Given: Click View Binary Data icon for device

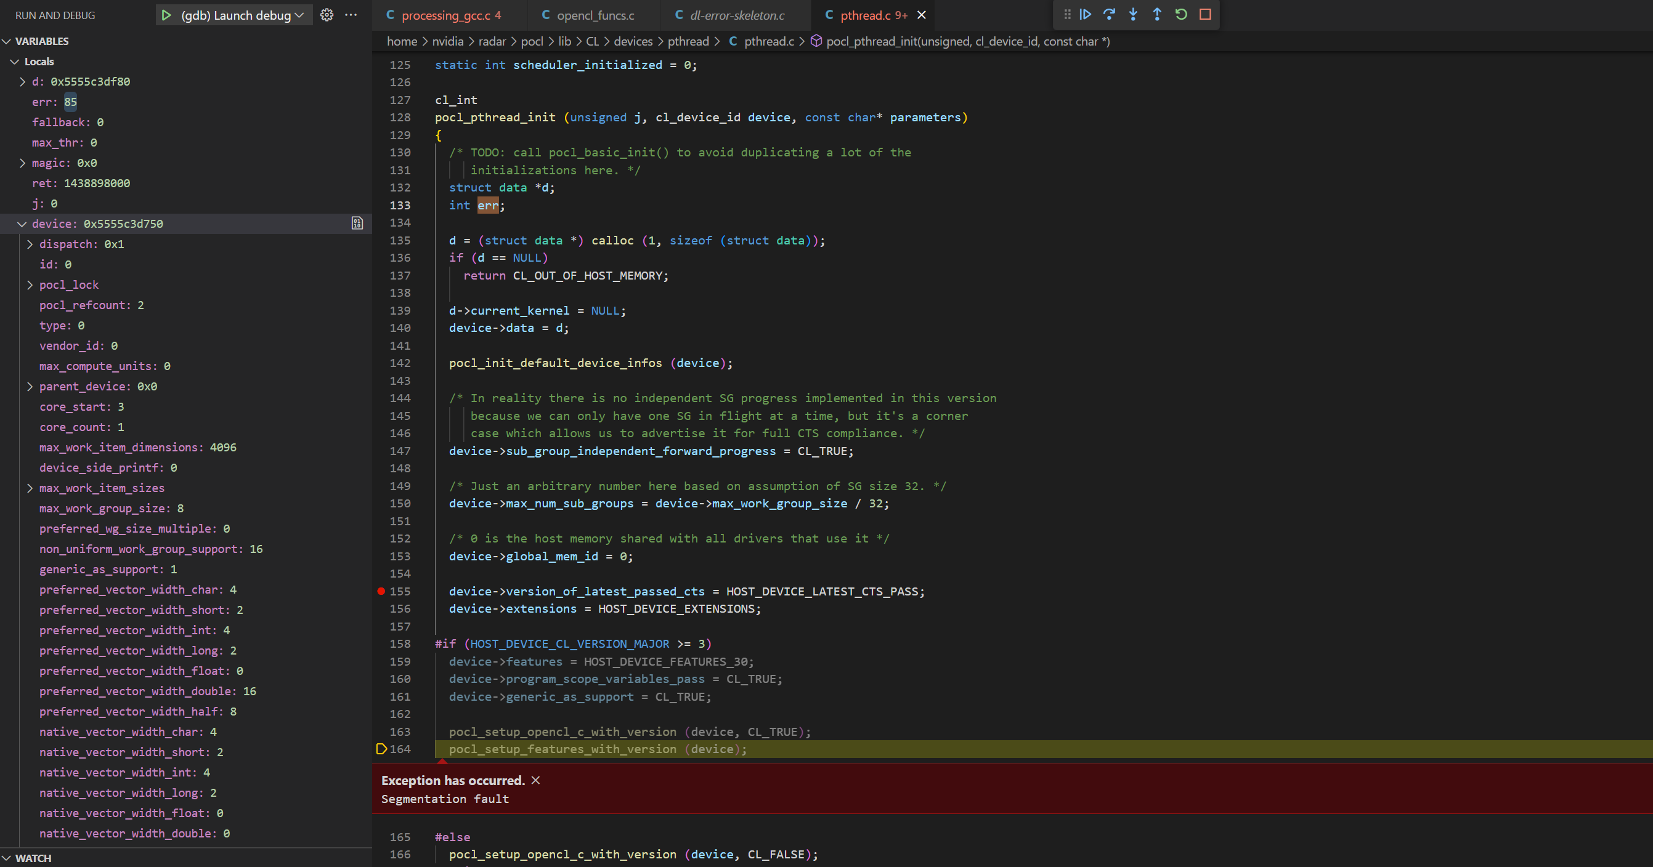Looking at the screenshot, I should (357, 223).
